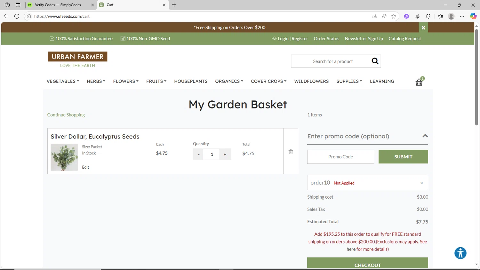Close the Cart tab

pos(164,5)
